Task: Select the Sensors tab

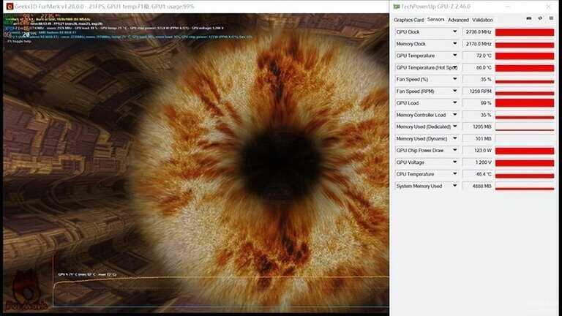Action: pyautogui.click(x=436, y=20)
